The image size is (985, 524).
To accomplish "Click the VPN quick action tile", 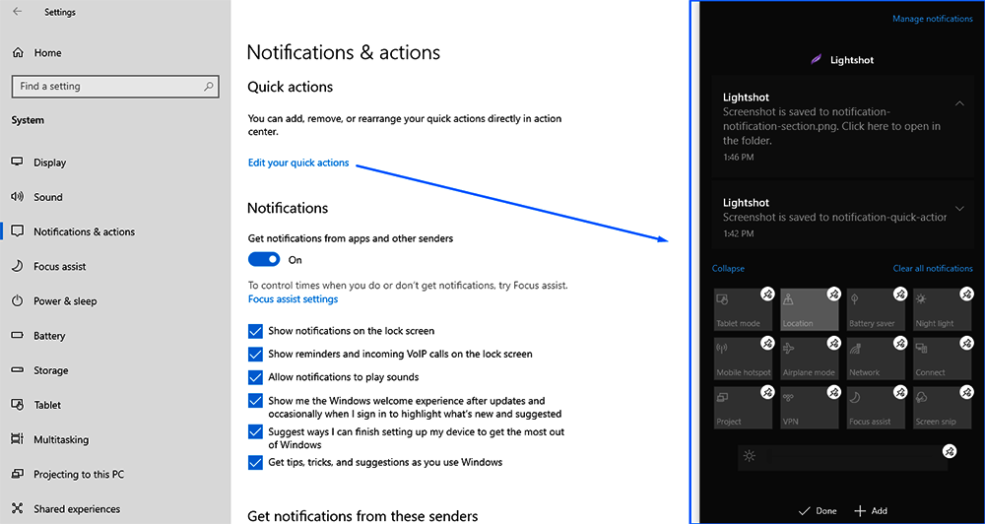I will 810,408.
